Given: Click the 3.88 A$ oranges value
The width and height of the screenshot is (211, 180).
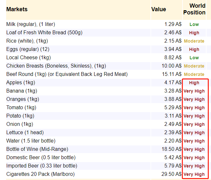Looking at the screenshot, I should (x=173, y=99).
